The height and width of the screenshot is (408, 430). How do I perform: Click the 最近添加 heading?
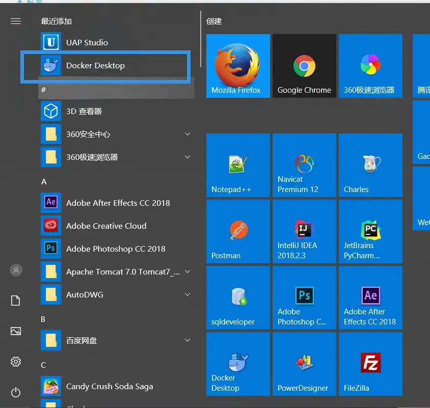tap(57, 21)
